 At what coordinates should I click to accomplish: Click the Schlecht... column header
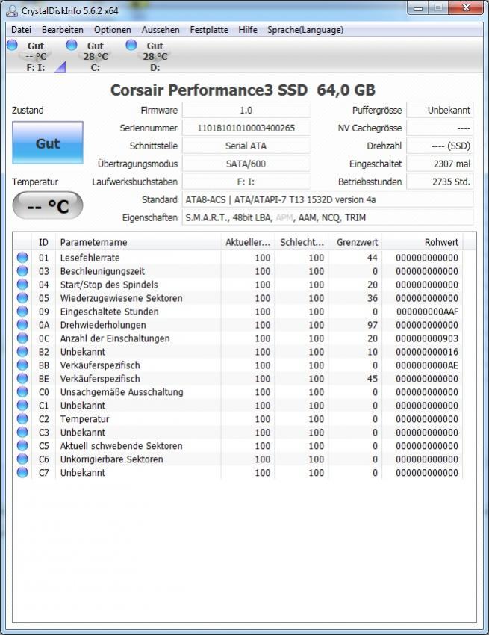tap(302, 242)
